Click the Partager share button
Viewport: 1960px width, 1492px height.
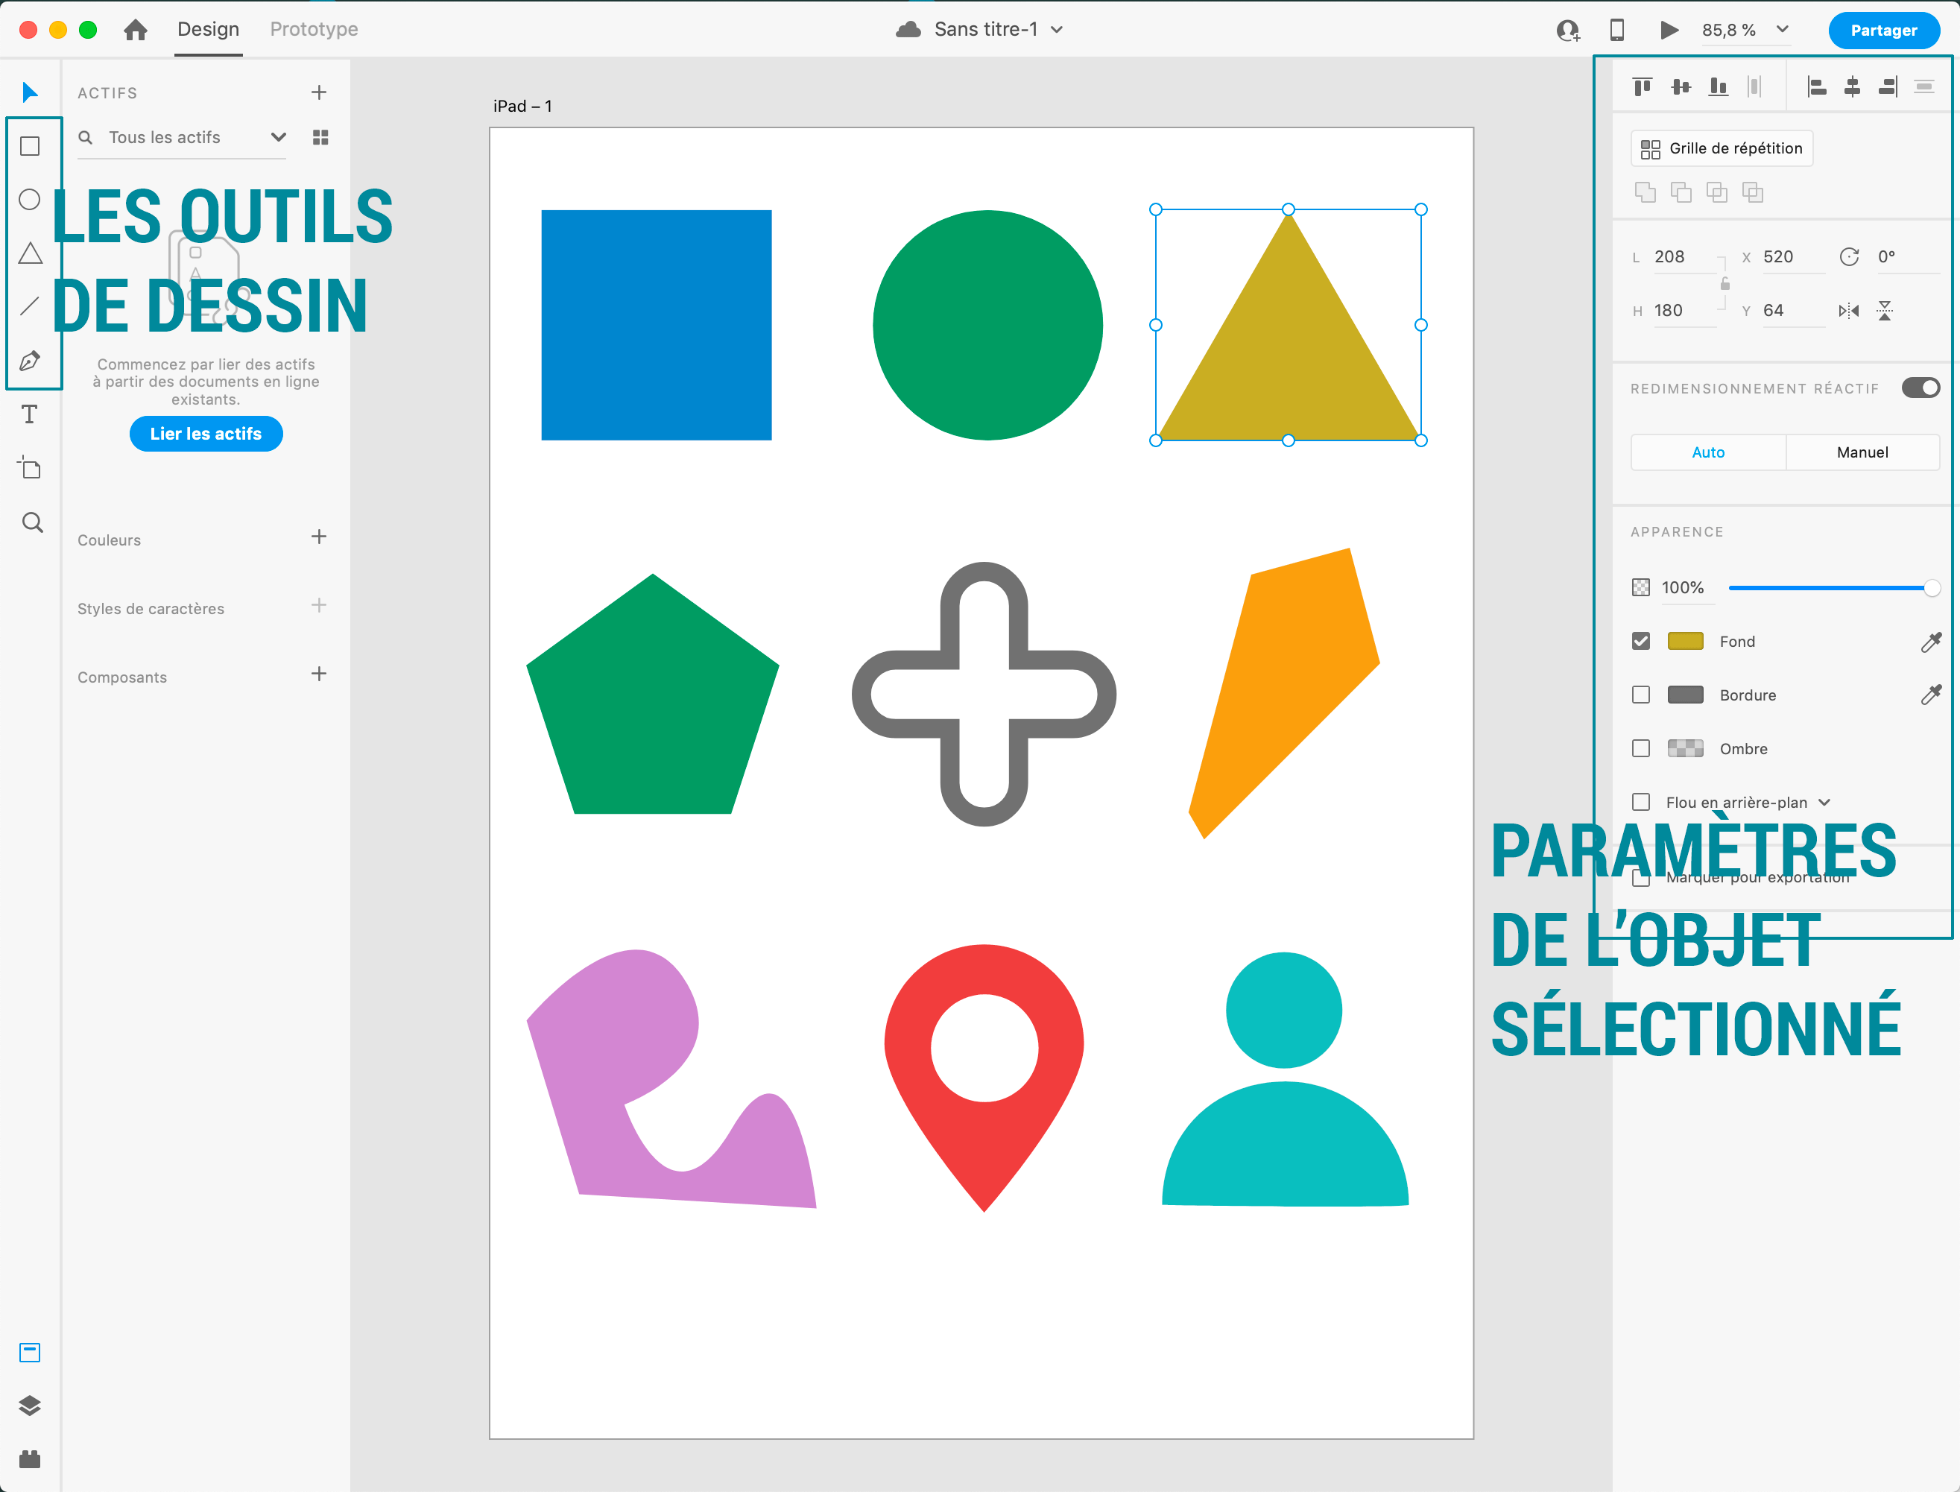pos(1884,31)
